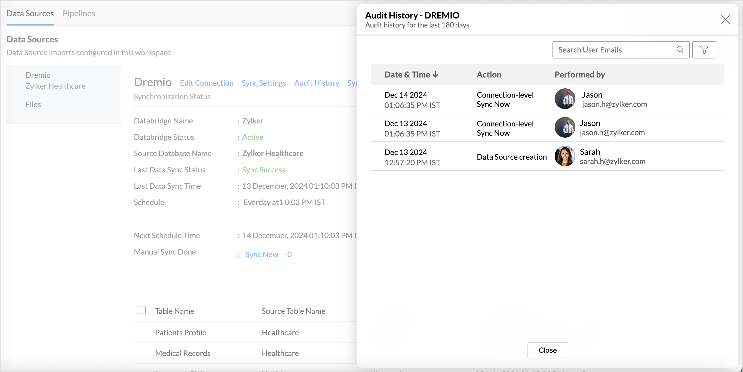Click Sarah's profile picture

(564, 156)
